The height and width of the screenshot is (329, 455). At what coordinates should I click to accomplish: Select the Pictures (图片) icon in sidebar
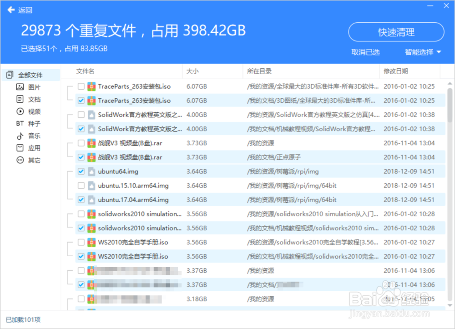(x=20, y=87)
